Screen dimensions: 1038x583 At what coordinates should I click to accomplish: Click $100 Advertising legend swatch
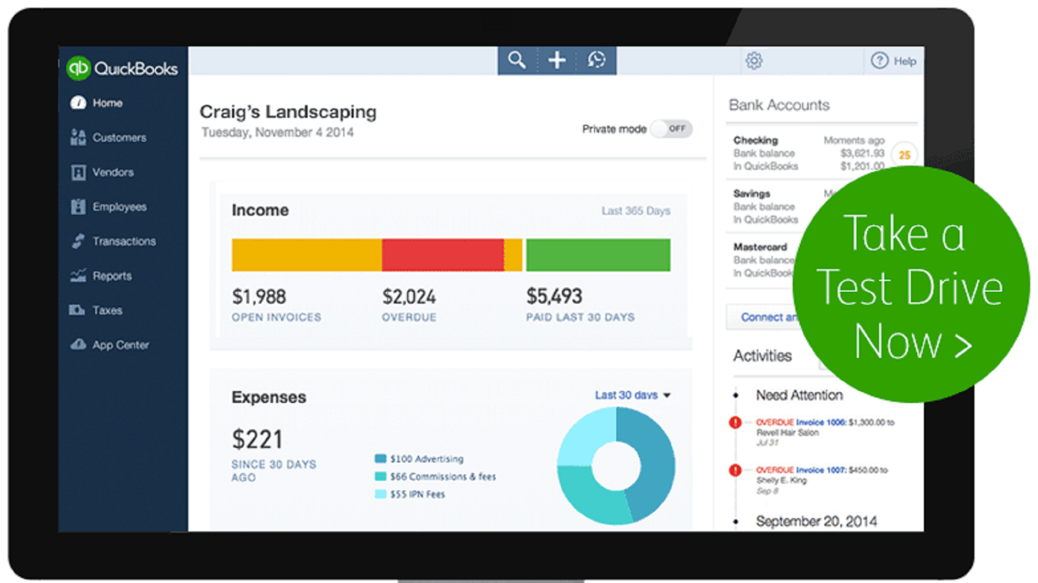tap(380, 458)
